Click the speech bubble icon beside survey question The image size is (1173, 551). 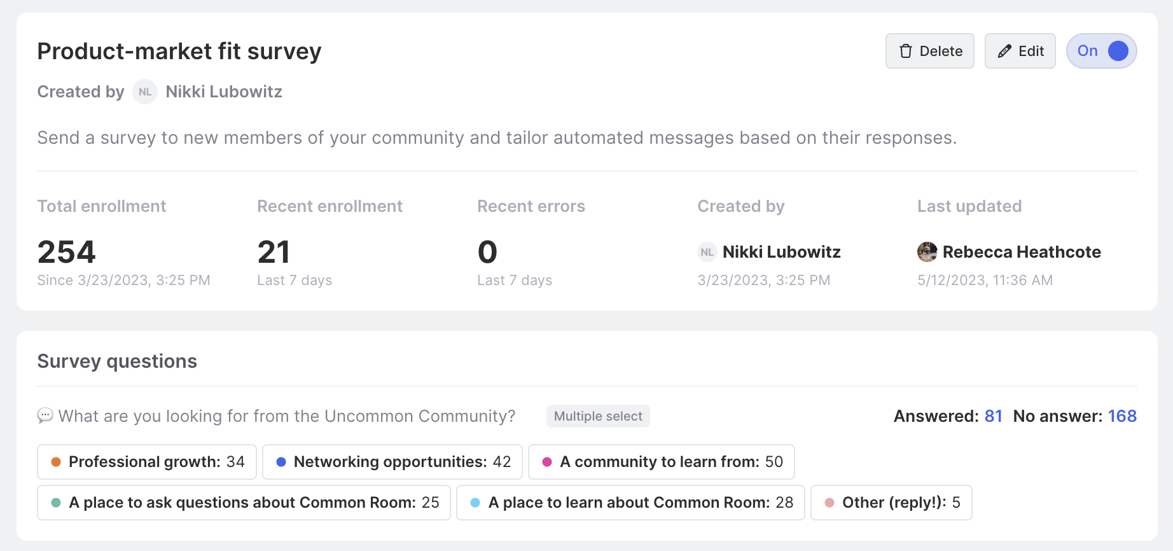45,416
